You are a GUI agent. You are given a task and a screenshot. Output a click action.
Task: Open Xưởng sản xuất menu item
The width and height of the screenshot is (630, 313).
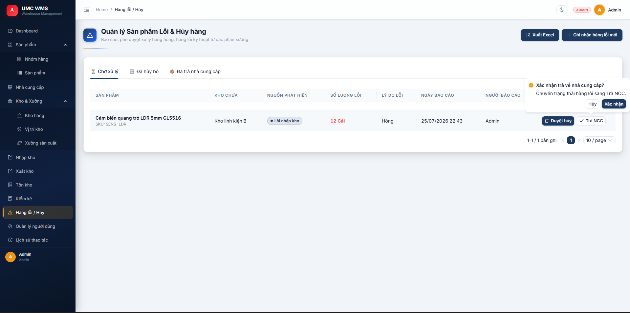tap(38, 143)
